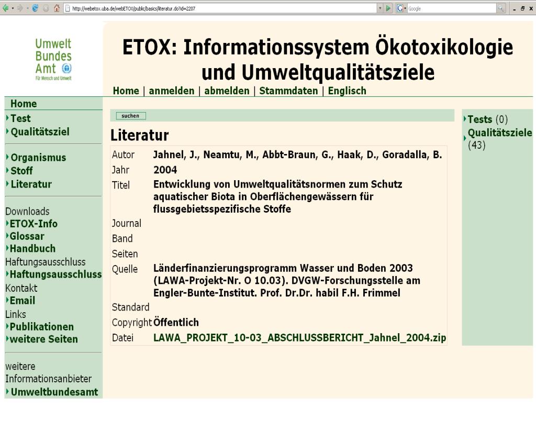Image resolution: width=536 pixels, height=429 pixels.
Task: Click the arrow bullet before Organismus
Action: click(7, 157)
